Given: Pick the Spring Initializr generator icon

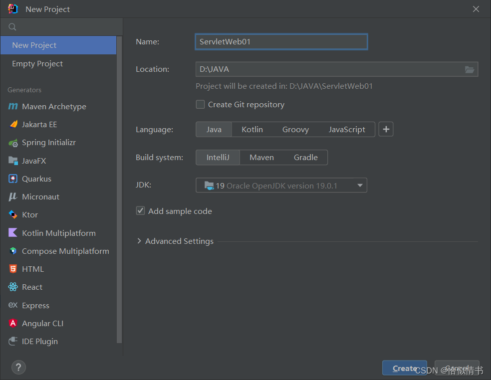Looking at the screenshot, I should pyautogui.click(x=13, y=143).
